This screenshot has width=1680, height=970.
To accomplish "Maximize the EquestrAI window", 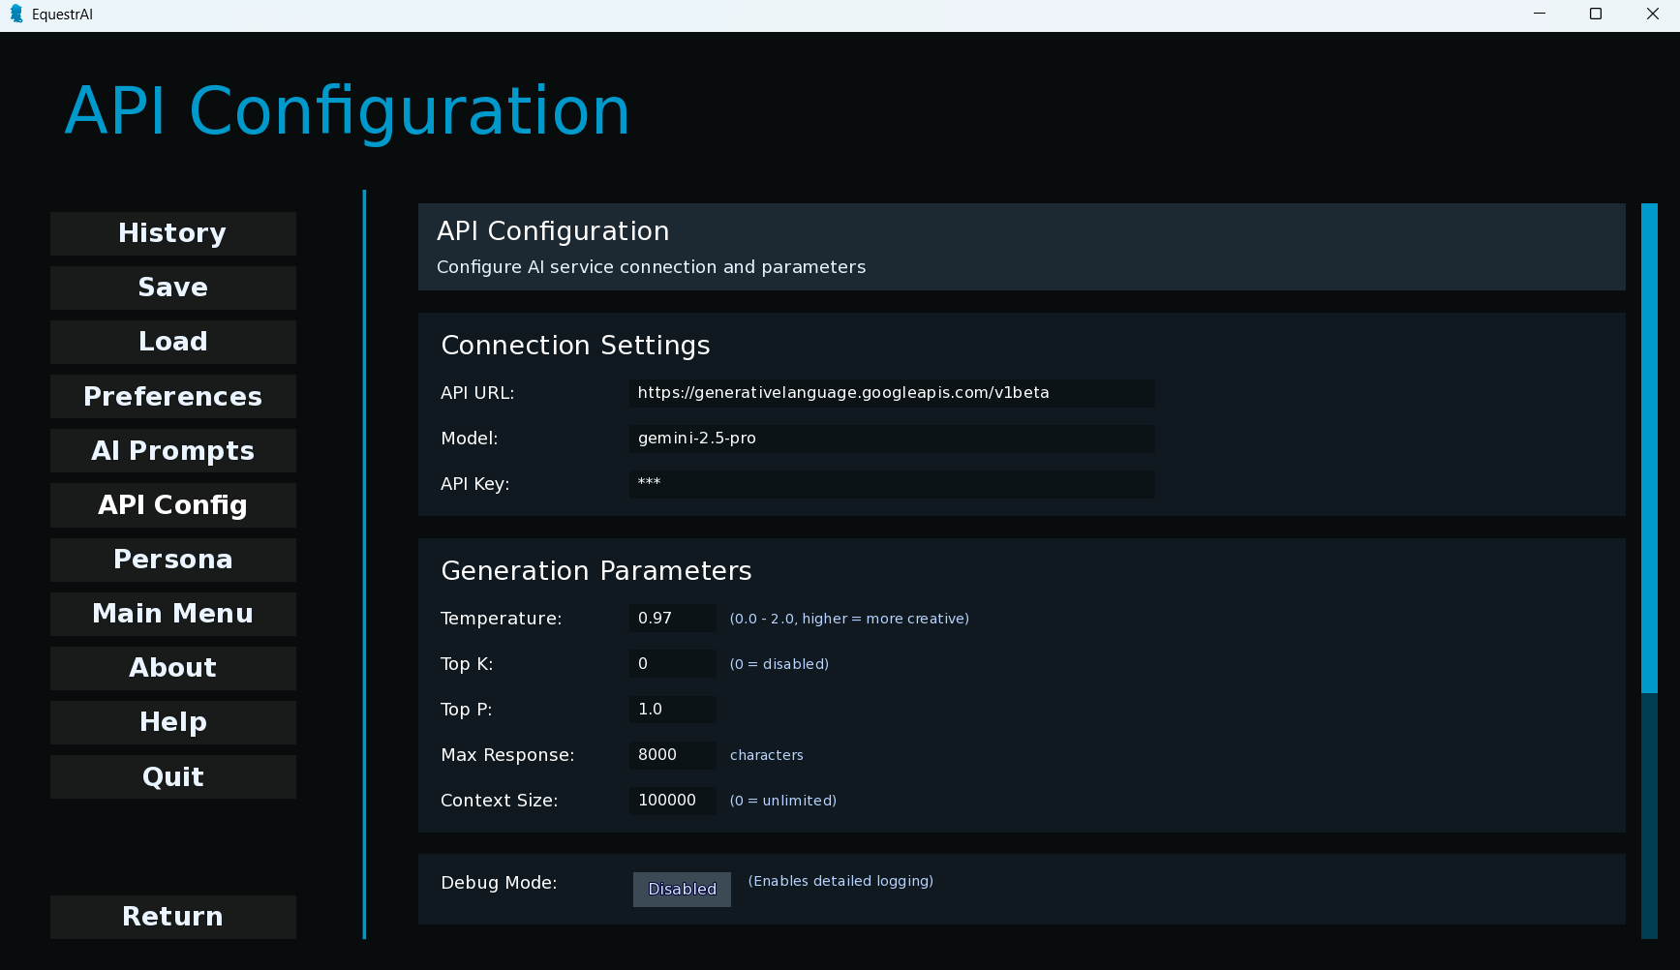I will pyautogui.click(x=1596, y=15).
